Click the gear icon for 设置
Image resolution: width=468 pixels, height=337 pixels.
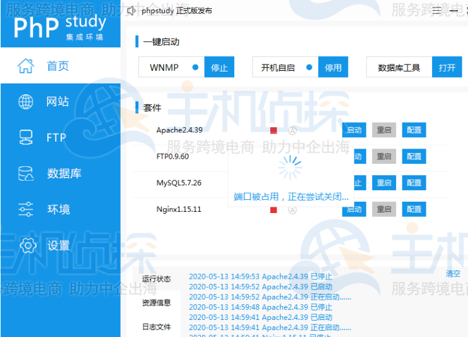28,245
